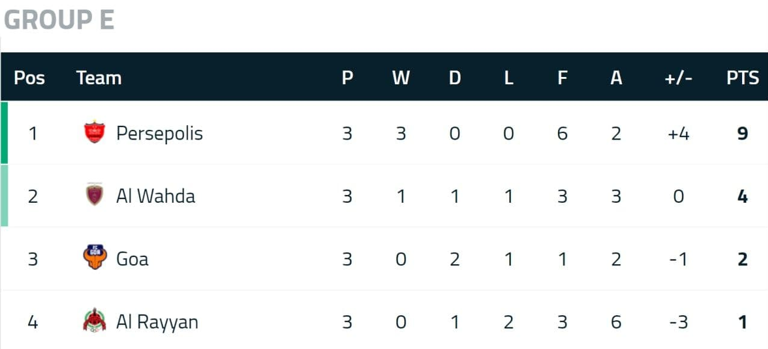Viewport: 768px width, 349px height.
Task: Click the Al Wahda club crest
Action: pos(94,195)
